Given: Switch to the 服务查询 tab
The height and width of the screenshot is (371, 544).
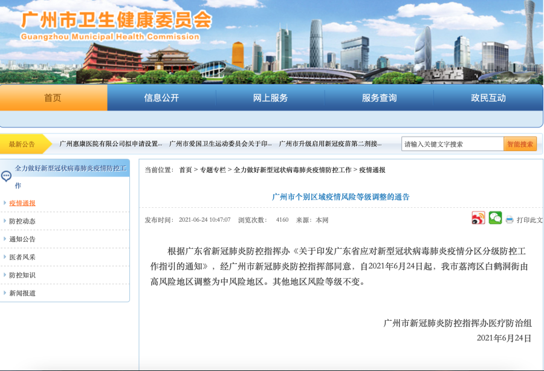Looking at the screenshot, I should pyautogui.click(x=379, y=98).
